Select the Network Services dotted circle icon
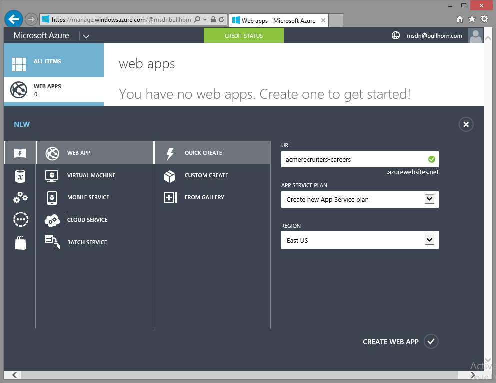Image resolution: width=496 pixels, height=383 pixels. click(21, 219)
